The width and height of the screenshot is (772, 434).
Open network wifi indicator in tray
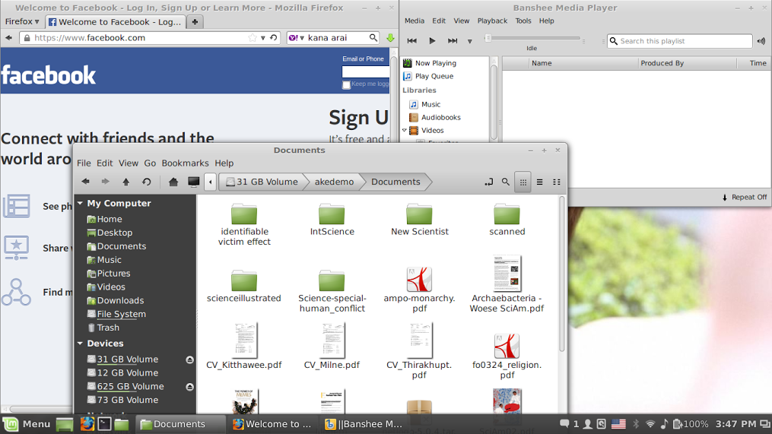pyautogui.click(x=650, y=424)
